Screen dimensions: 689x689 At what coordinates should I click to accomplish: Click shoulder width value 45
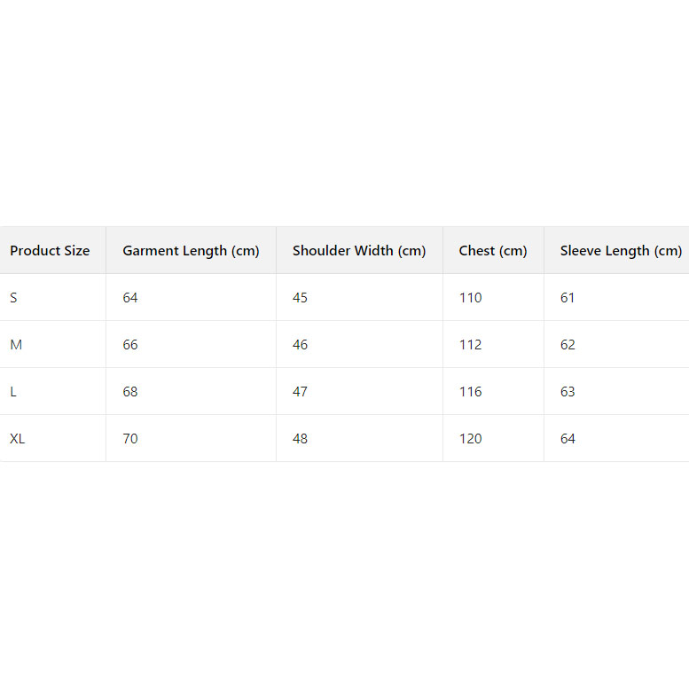coord(301,298)
